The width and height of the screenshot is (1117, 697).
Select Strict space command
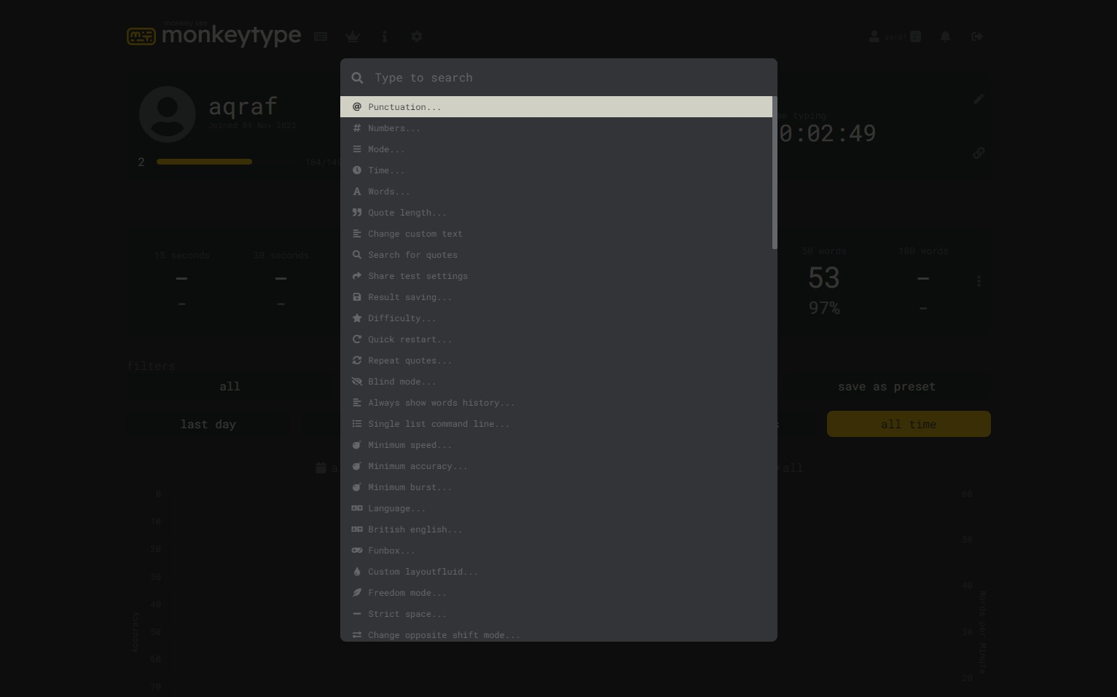pyautogui.click(x=407, y=614)
